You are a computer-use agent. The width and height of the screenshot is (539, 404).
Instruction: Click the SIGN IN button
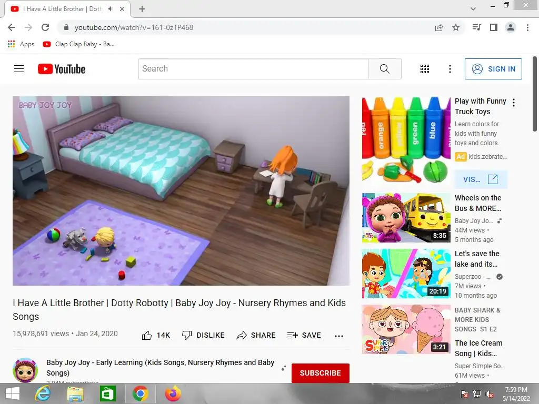[x=493, y=69]
